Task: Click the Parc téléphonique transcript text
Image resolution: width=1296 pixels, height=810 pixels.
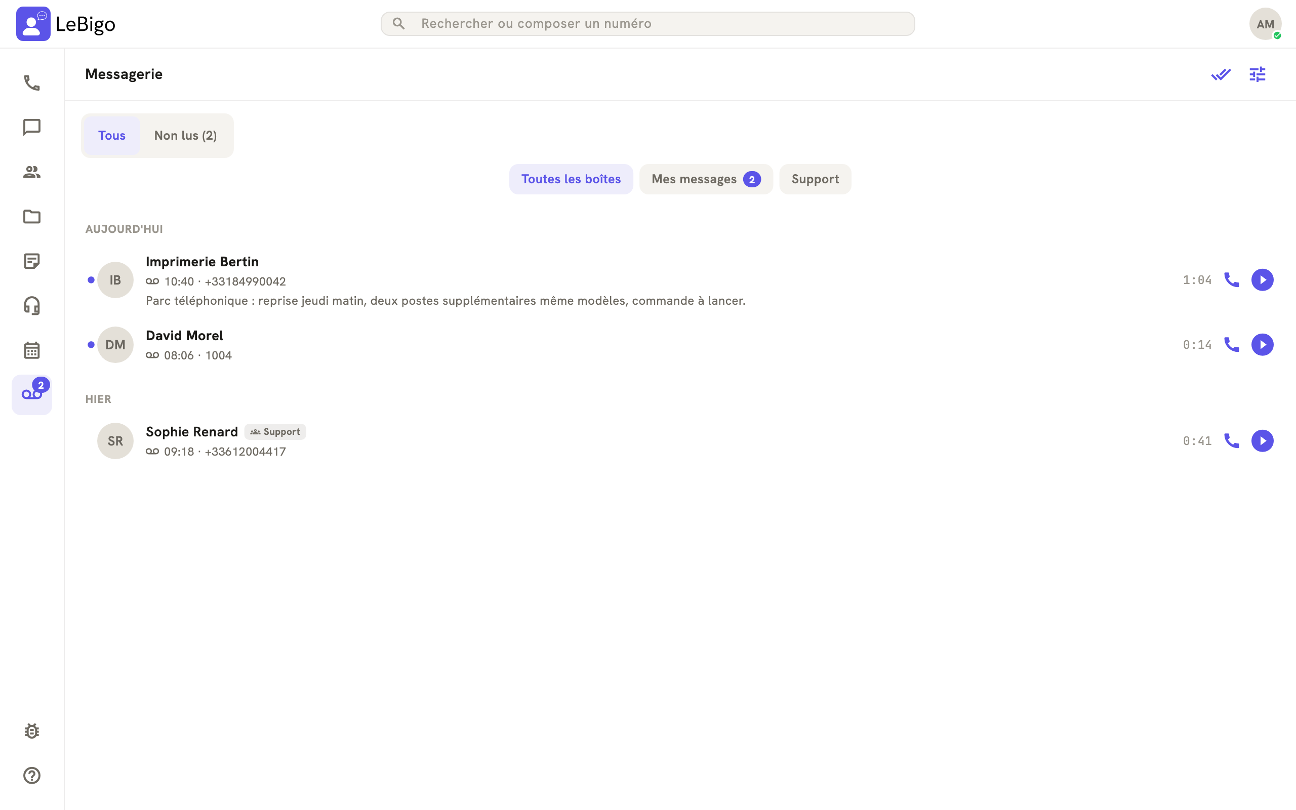Action: pos(445,301)
